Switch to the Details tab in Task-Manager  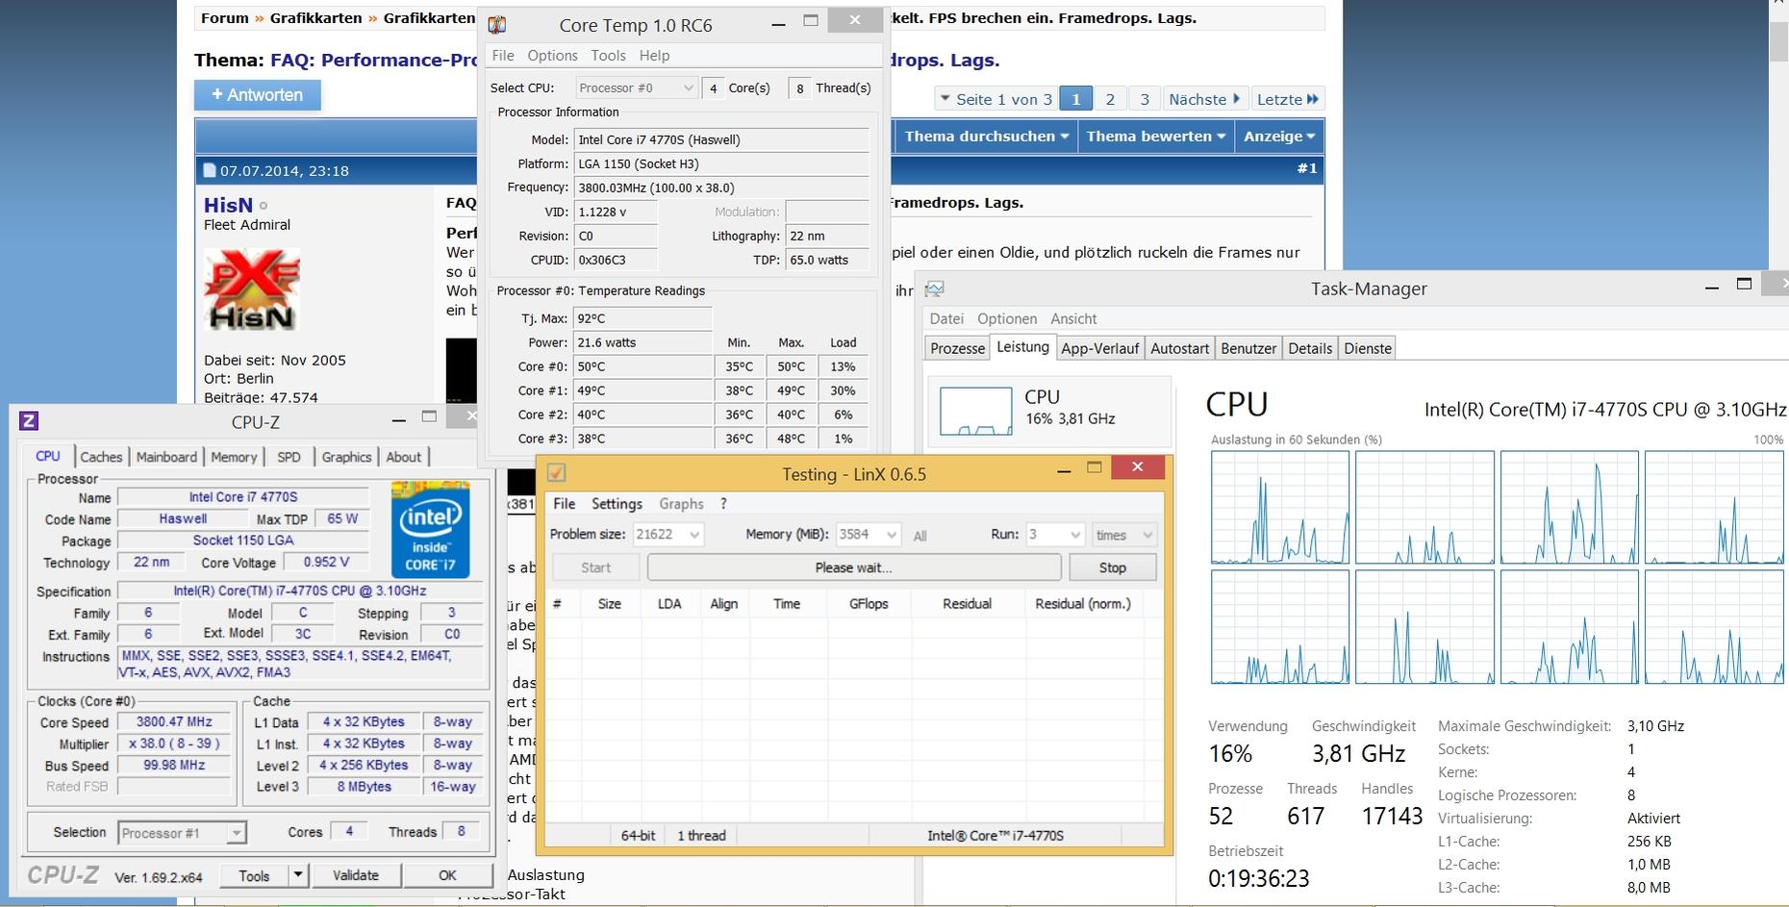point(1310,348)
